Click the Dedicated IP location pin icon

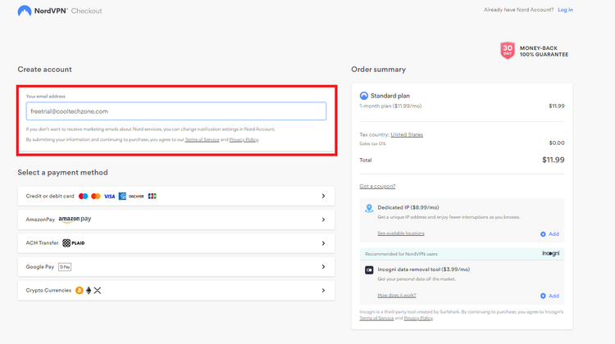(x=369, y=208)
